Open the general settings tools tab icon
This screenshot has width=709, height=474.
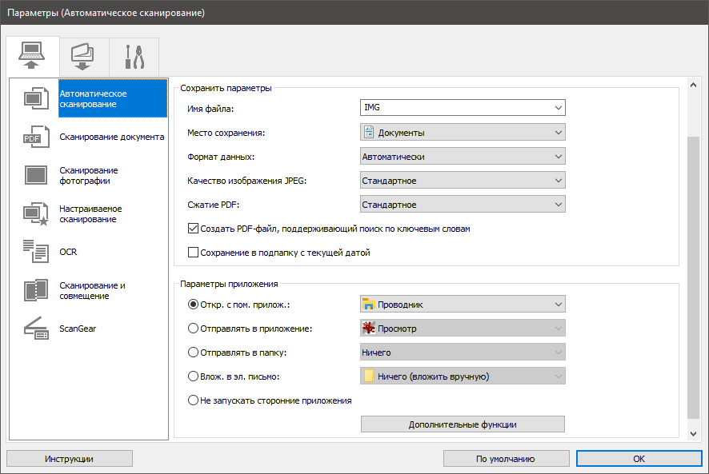tap(134, 57)
